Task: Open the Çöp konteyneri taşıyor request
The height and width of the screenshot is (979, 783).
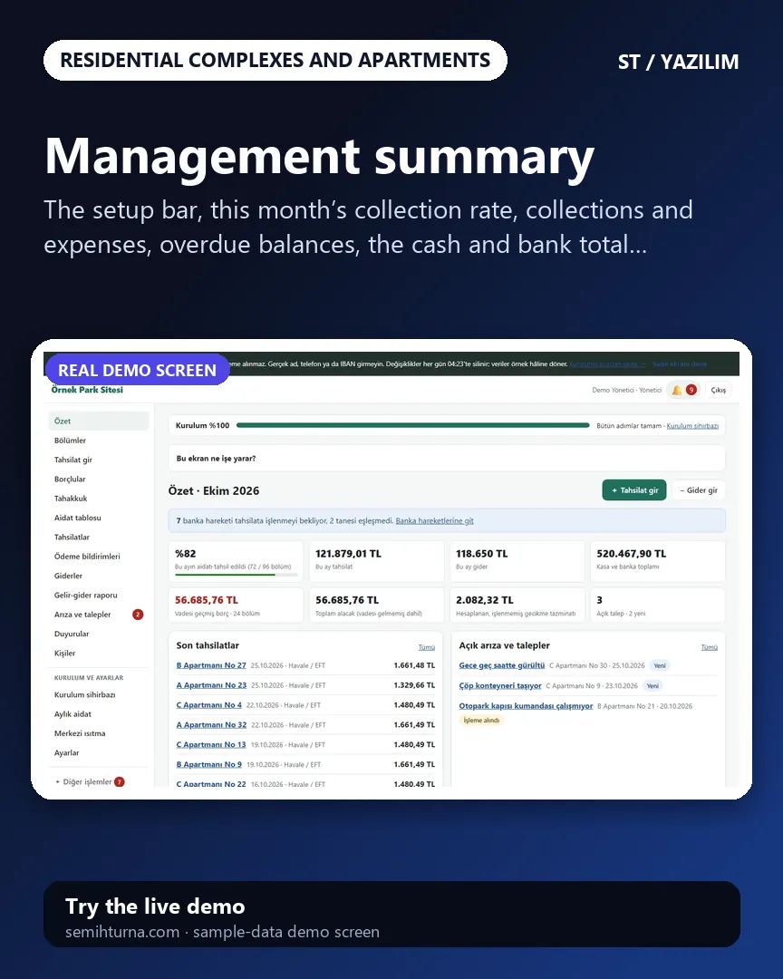Action: click(500, 685)
